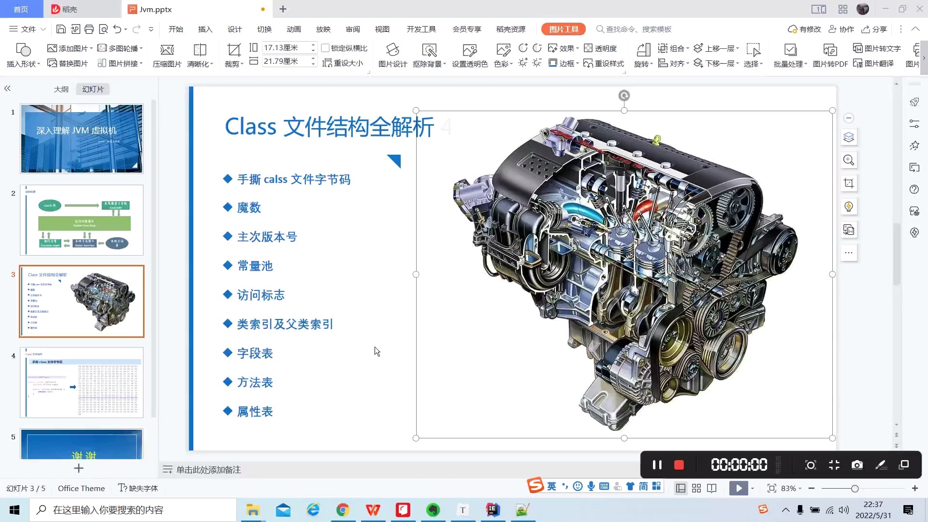The height and width of the screenshot is (522, 928).
Task: Open Remove Background (抠除背景) tool
Action: [429, 50]
